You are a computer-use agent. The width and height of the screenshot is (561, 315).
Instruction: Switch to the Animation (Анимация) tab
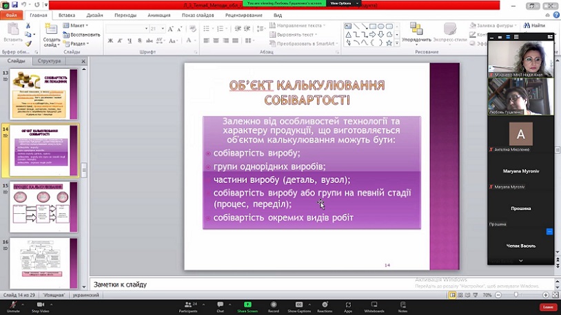coord(159,15)
